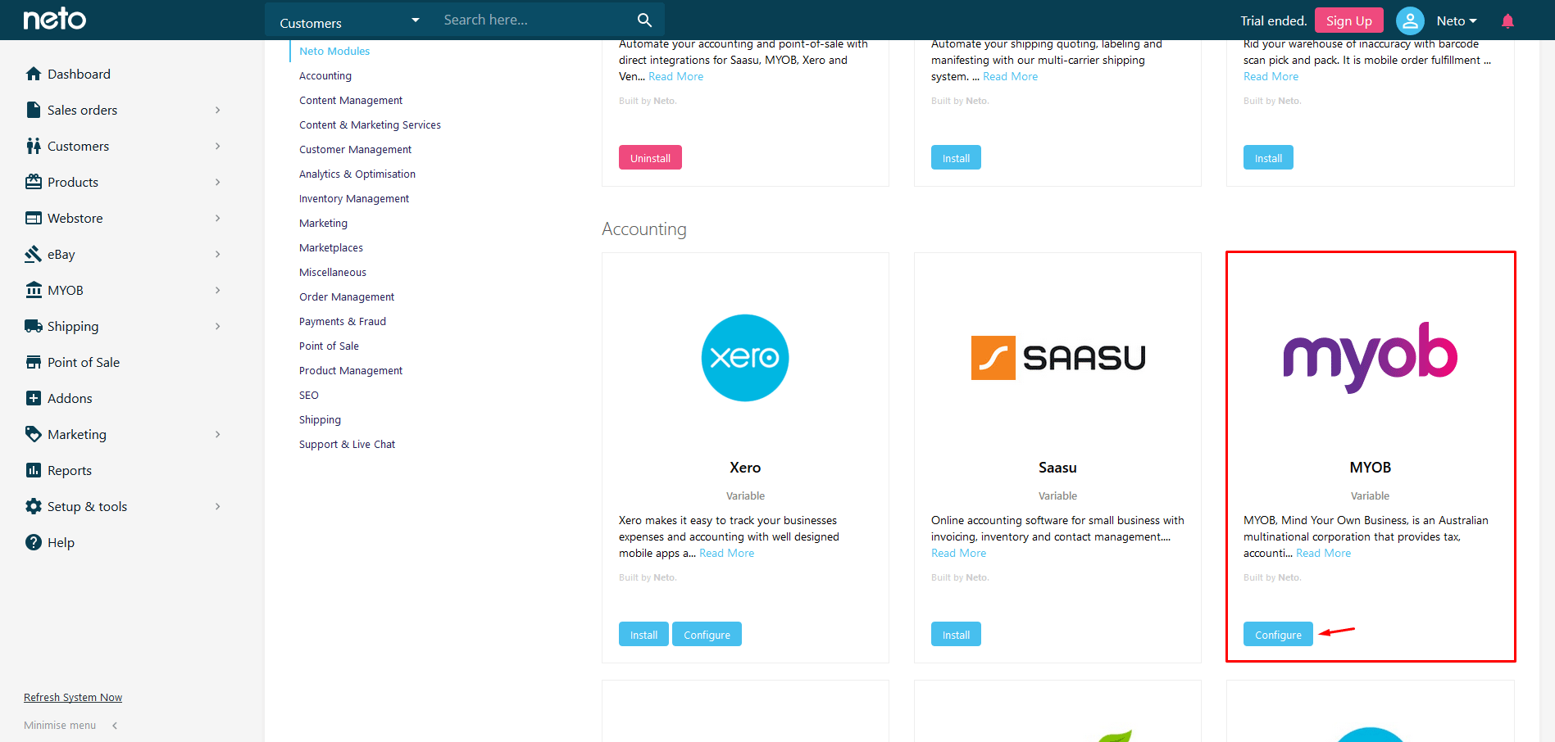
Task: Click the Sign Up button
Action: (x=1348, y=20)
